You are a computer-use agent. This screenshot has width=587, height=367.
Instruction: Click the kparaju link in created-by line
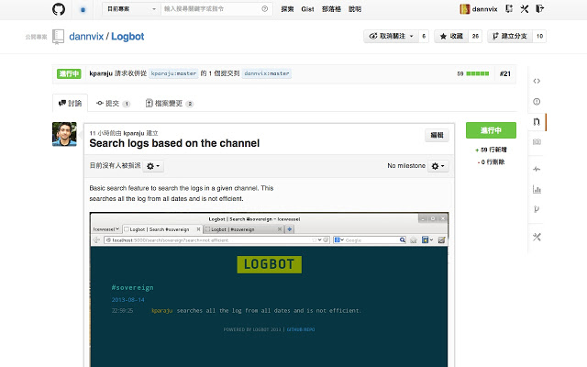pyautogui.click(x=134, y=133)
